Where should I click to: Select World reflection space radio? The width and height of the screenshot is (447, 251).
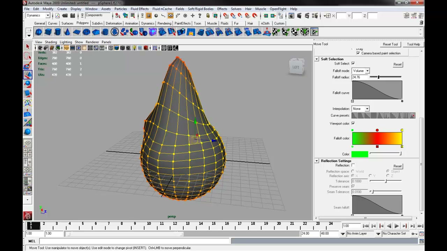(353, 172)
